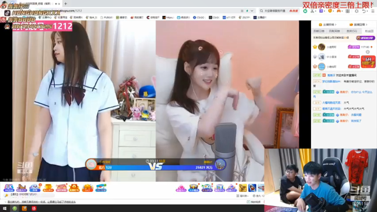Screen dimensions: 377x212
Task: Open the browser hamburger menu
Action: pos(373,11)
